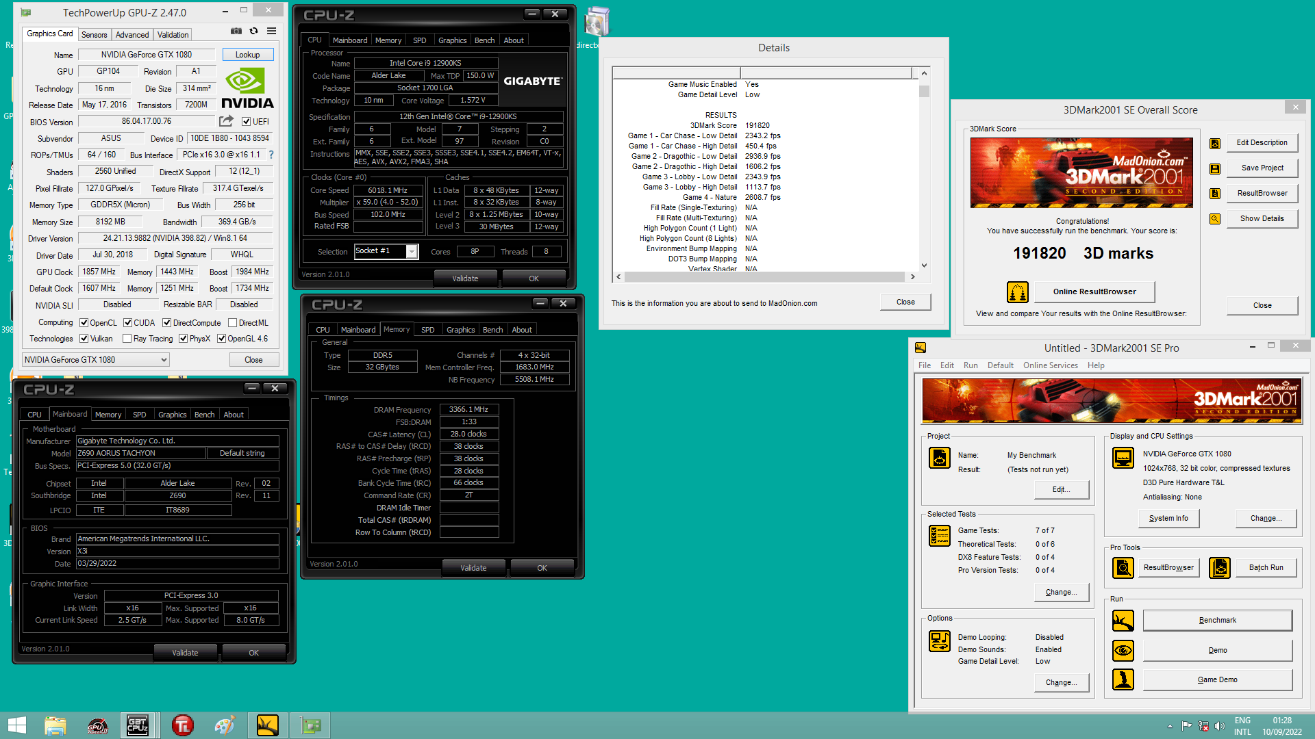
Task: Expand taskbar hidden icons arrow
Action: [x=1170, y=726]
